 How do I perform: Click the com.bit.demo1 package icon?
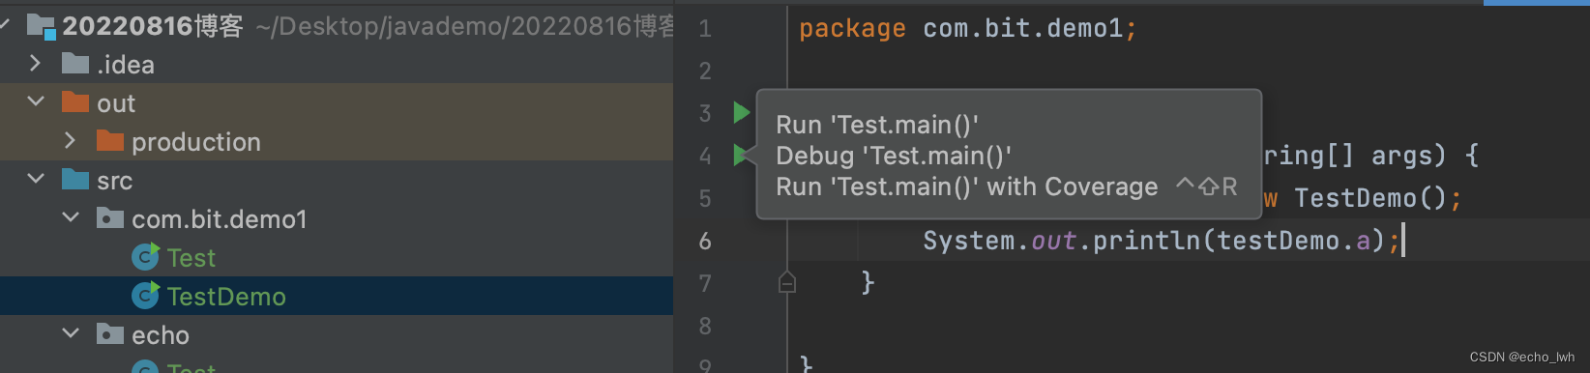(x=110, y=218)
